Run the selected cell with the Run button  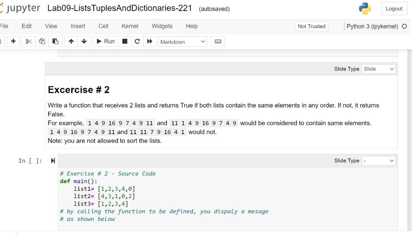pyautogui.click(x=105, y=41)
